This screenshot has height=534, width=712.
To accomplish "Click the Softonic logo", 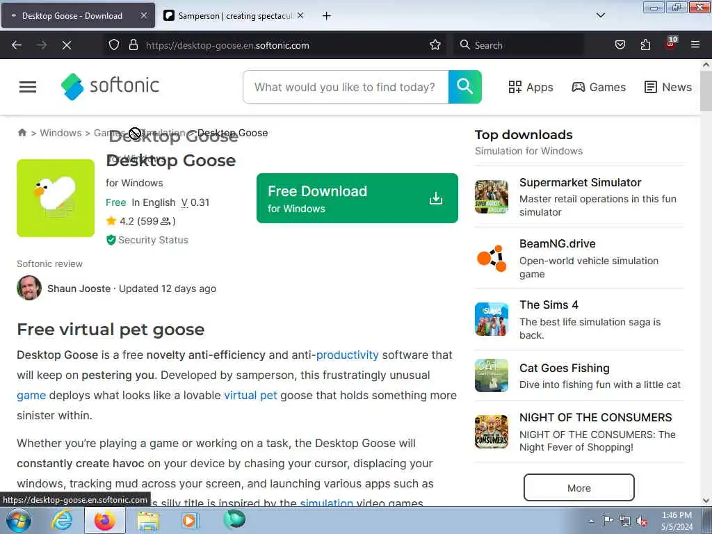I will 111,86.
